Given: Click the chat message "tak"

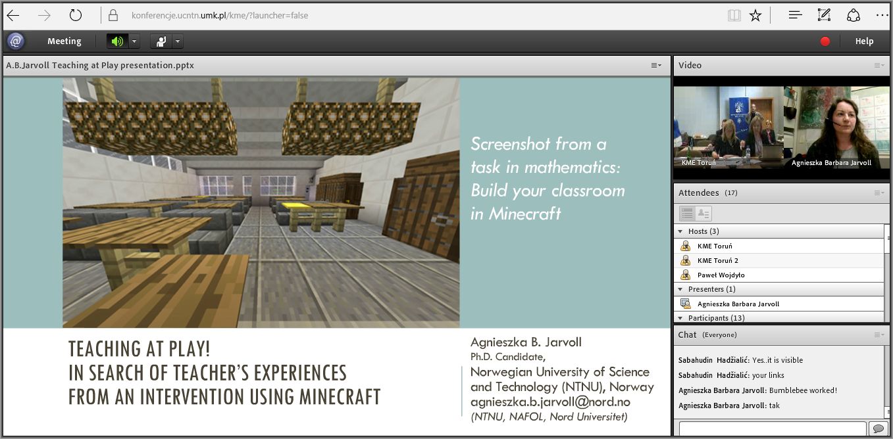Looking at the screenshot, I should (775, 405).
